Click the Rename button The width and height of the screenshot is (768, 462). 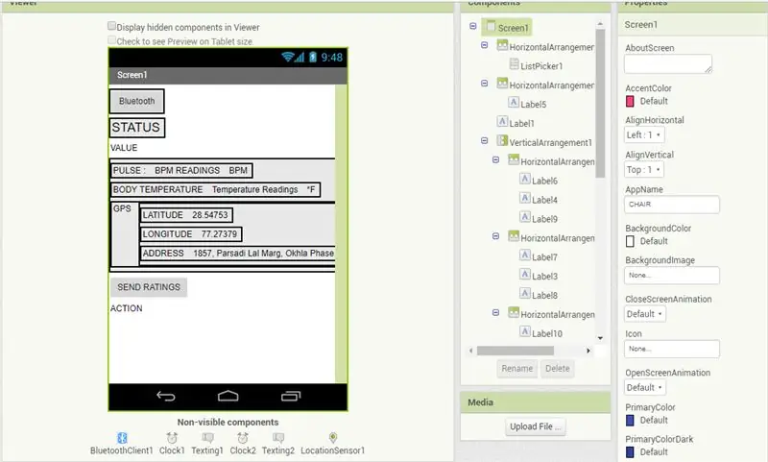coord(516,369)
